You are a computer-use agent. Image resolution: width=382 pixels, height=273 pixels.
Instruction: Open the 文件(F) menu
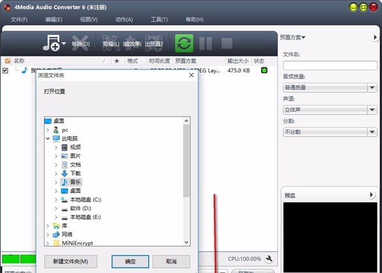tap(19, 20)
